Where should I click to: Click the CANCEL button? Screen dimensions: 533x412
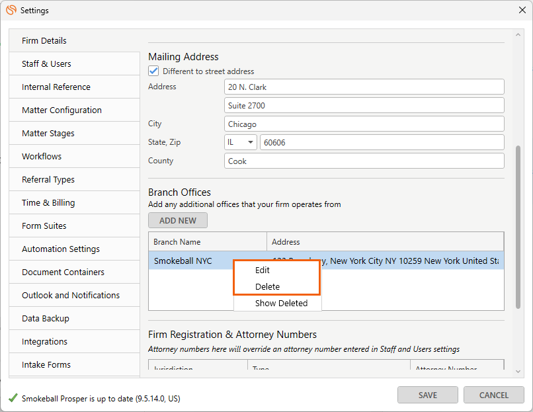click(493, 395)
